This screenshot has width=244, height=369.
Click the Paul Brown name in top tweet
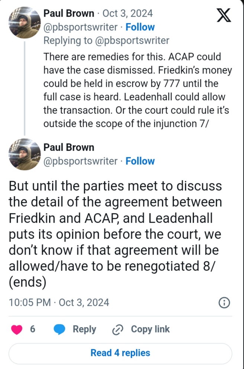pyautogui.click(x=69, y=14)
